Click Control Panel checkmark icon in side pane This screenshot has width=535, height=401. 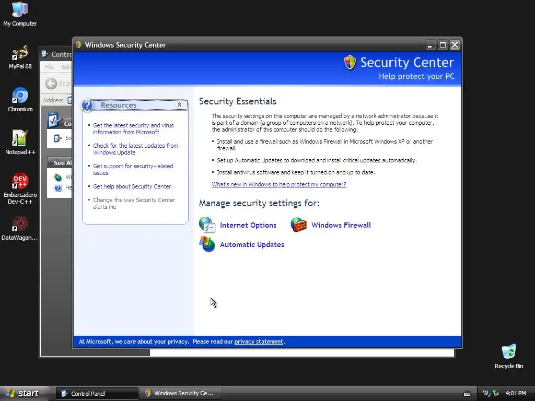tap(54, 121)
